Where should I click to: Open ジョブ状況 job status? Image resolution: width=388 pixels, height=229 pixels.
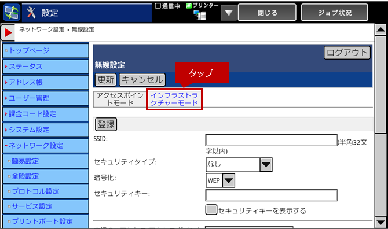334,12
